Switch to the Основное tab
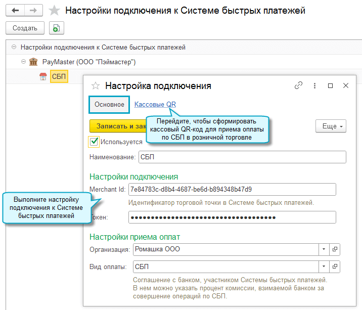This screenshot has height=310, width=362. pos(109,104)
